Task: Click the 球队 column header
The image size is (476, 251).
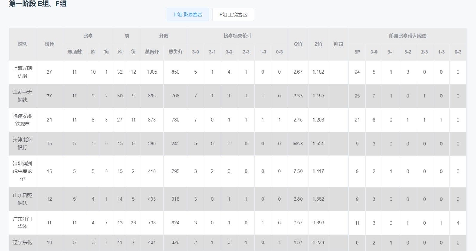Action: point(22,44)
